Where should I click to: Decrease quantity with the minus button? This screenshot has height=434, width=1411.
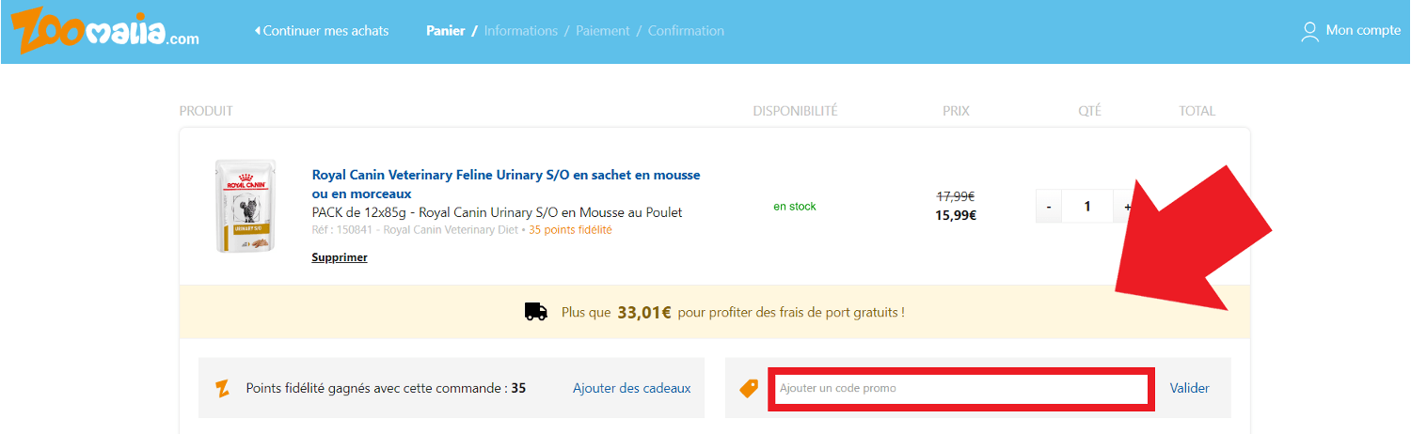[x=1049, y=206]
